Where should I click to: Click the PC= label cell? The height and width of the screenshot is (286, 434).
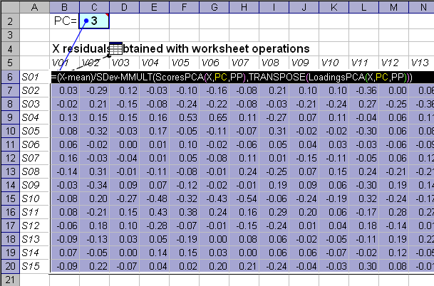pos(64,21)
